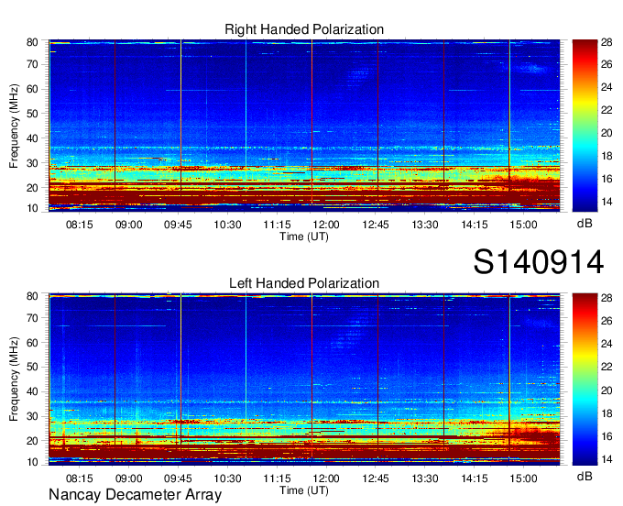The width and height of the screenshot is (623, 506).
Task: Click the 50 MHz tick of the Left Handed plot
Action: coord(32,367)
